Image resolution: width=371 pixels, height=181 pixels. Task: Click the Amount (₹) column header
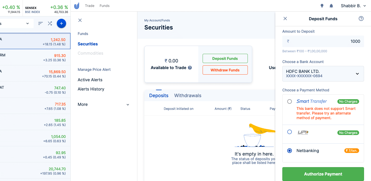coord(223,109)
